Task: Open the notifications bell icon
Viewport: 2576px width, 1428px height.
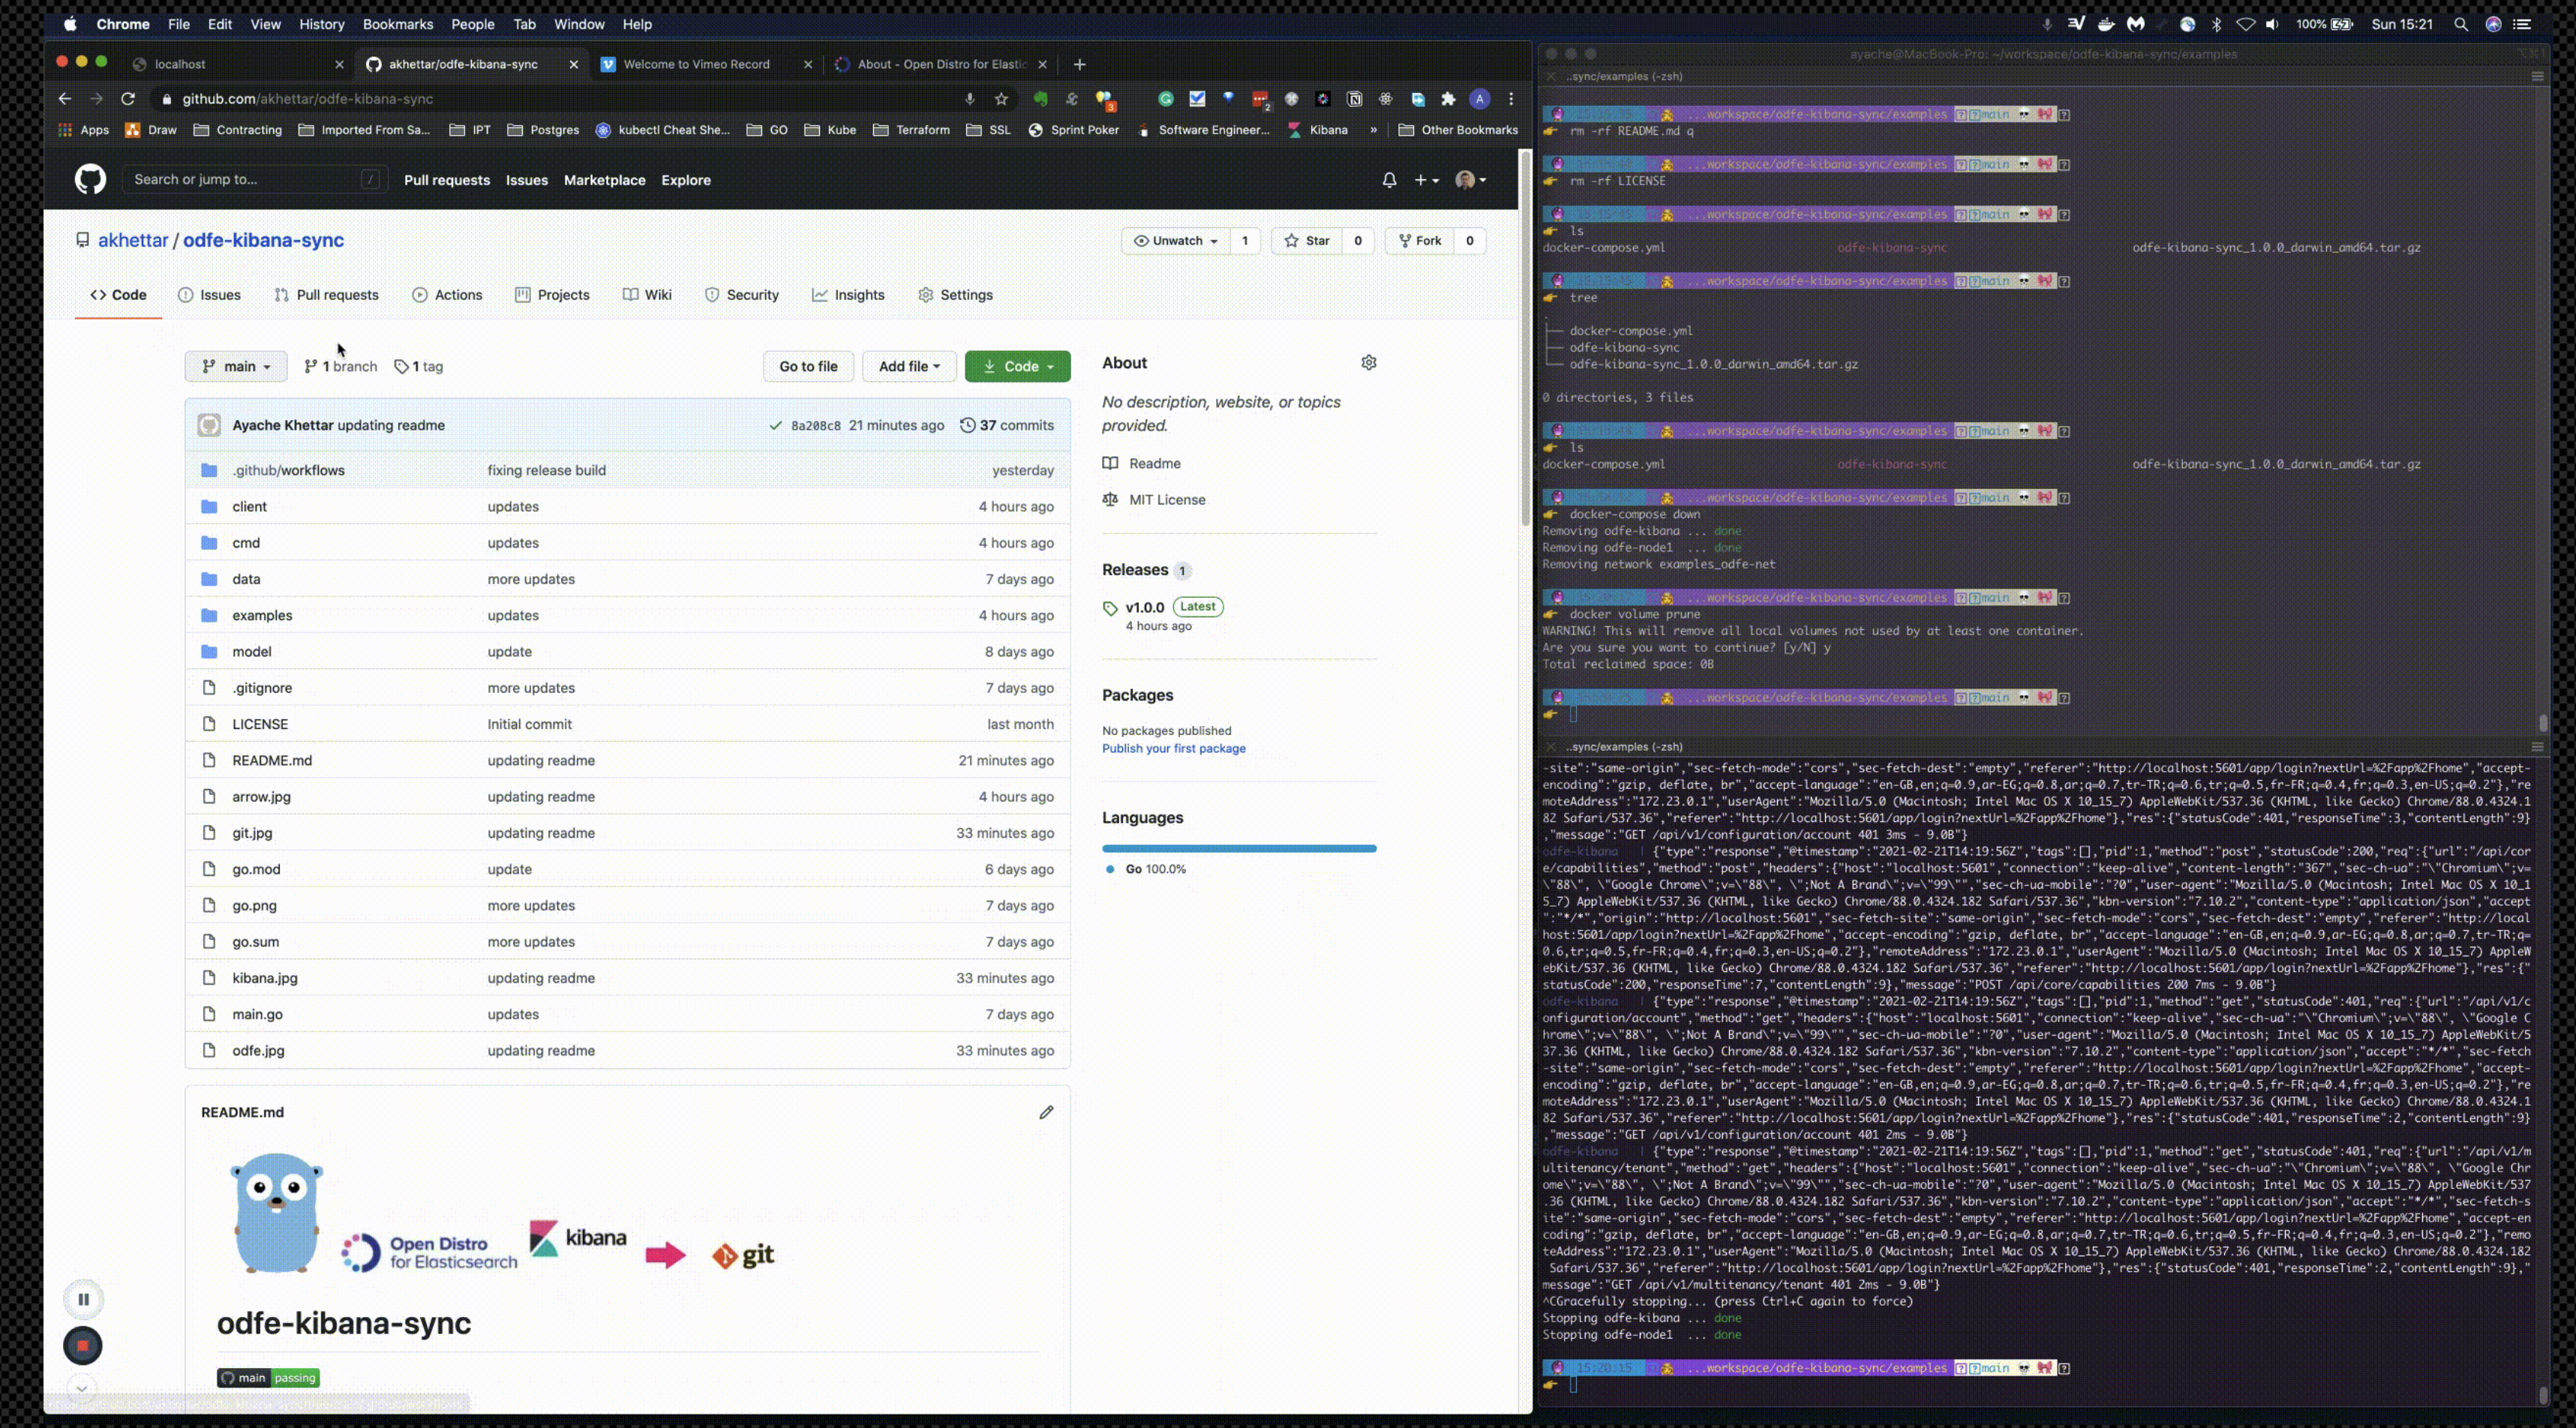Action: (x=1389, y=180)
